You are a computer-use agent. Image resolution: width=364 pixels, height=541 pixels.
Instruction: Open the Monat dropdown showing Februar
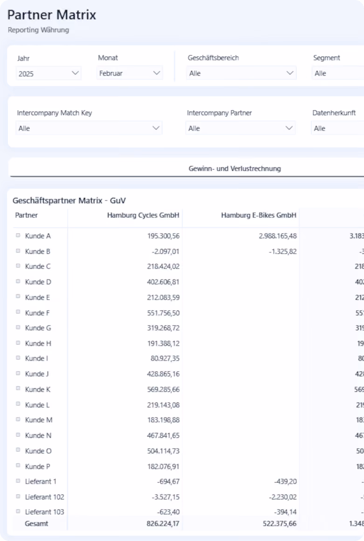130,73
